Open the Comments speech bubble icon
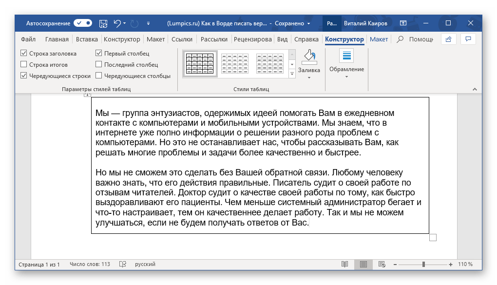The image size is (497, 285). [x=468, y=39]
